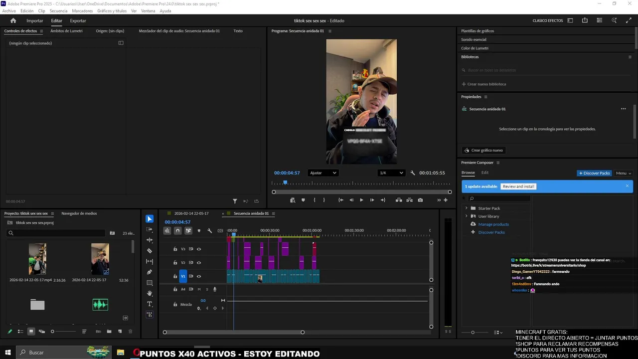Click Crear nueva biblioteca
The image size is (638, 359).
(x=484, y=84)
